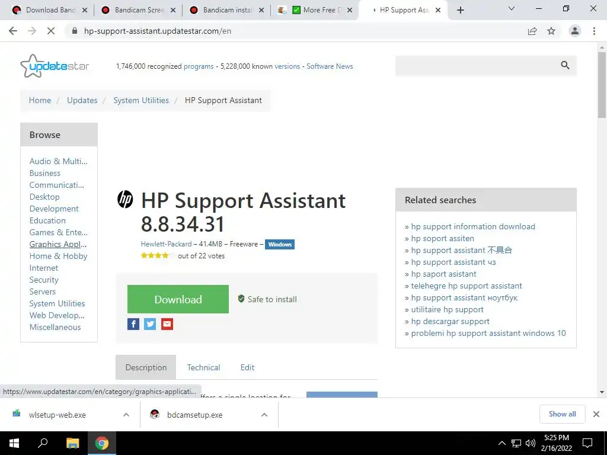Open System Utilities breadcrumb link
Screen dimensions: 607x455
pyautogui.click(x=141, y=100)
